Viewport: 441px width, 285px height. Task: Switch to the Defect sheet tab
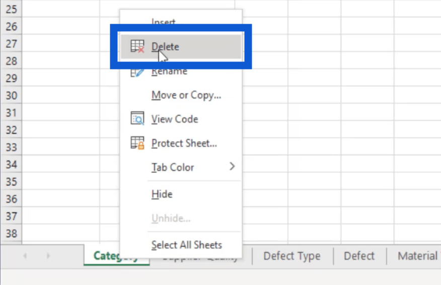tap(359, 256)
